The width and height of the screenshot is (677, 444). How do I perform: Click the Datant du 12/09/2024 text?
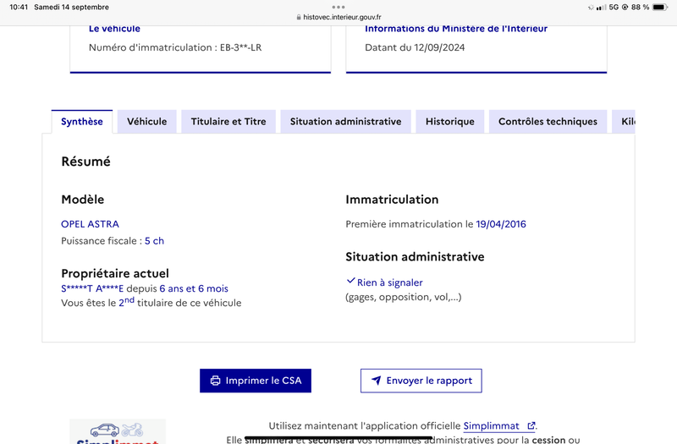[x=415, y=47]
